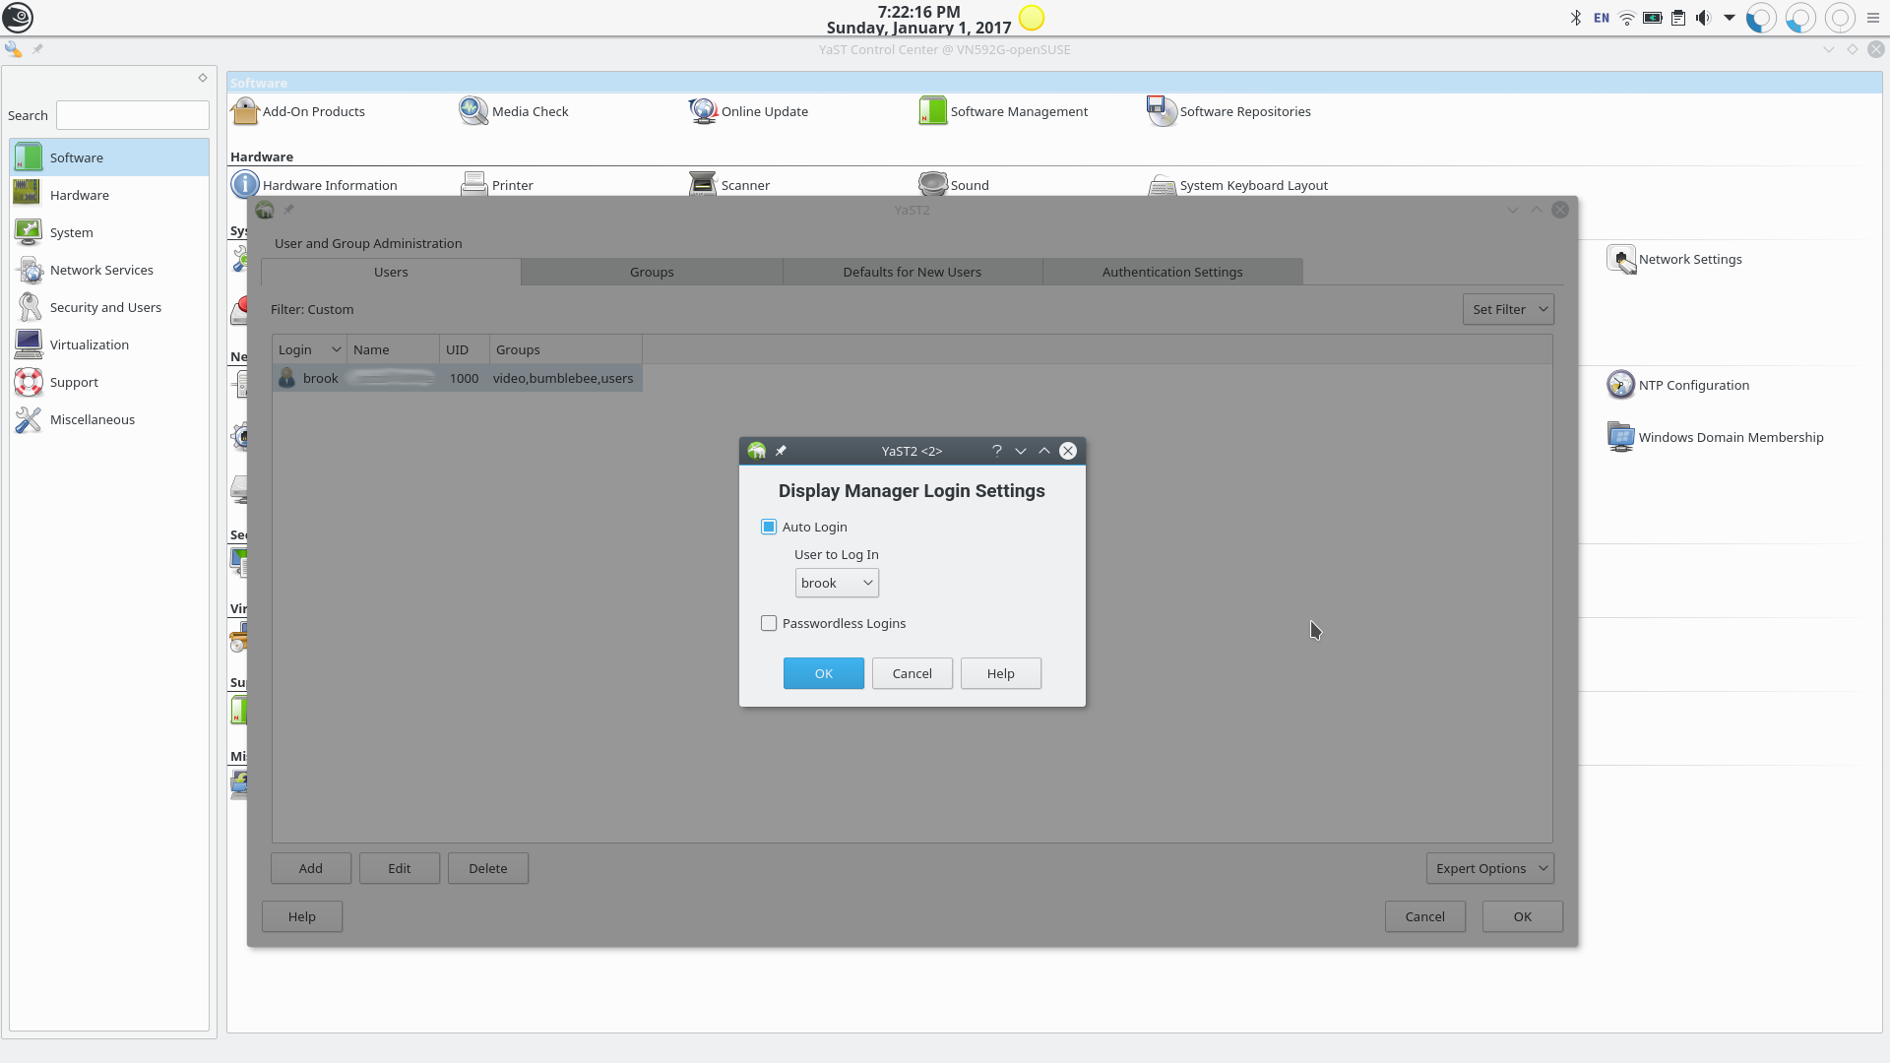1890x1063 pixels.
Task: Open User to Log In dropdown
Action: (x=837, y=583)
